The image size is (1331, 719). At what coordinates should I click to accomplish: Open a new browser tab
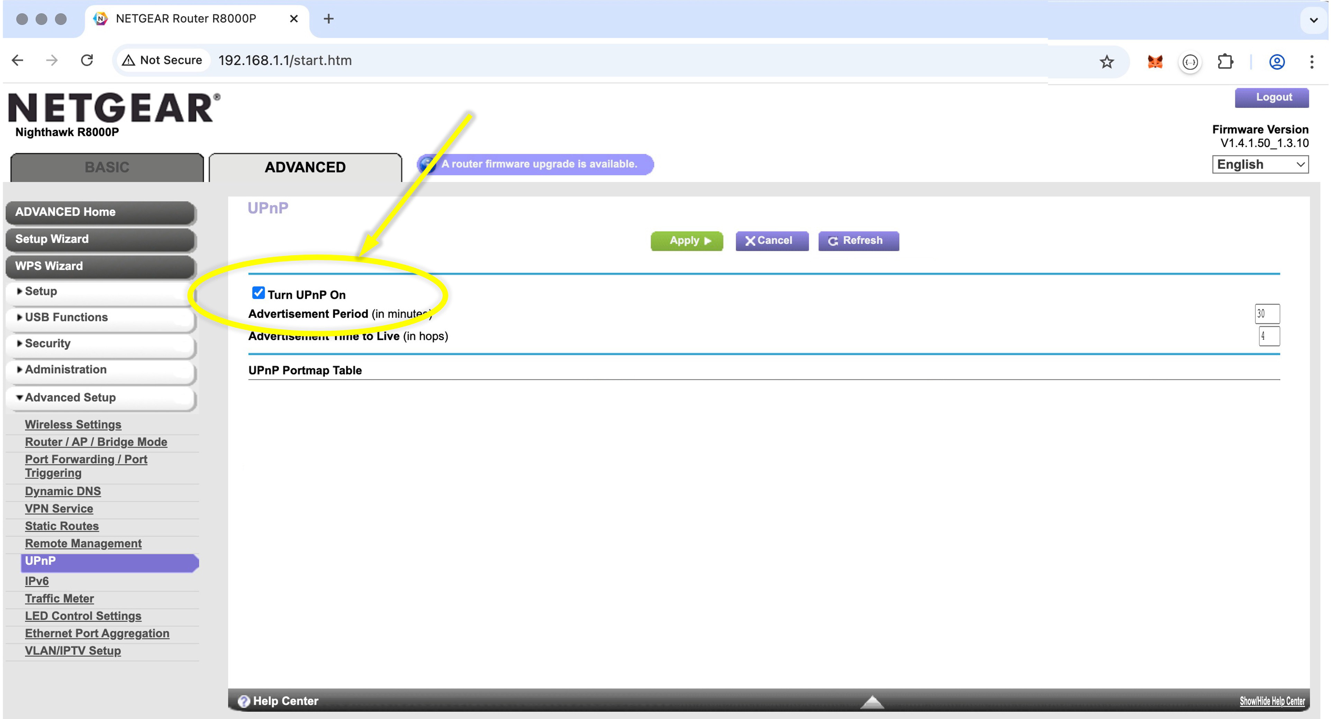coord(328,19)
